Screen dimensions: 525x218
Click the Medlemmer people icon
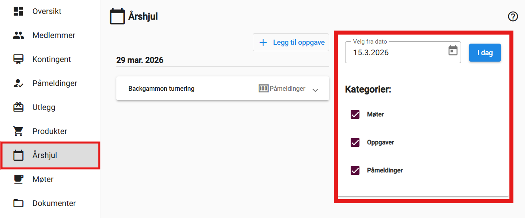pos(18,35)
